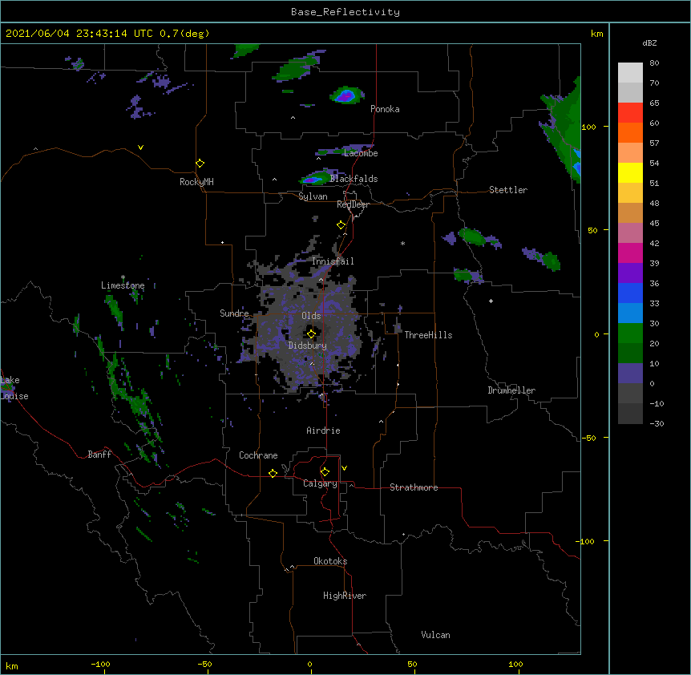
Task: Click the x-axis tick label -100
Action: pyautogui.click(x=100, y=664)
